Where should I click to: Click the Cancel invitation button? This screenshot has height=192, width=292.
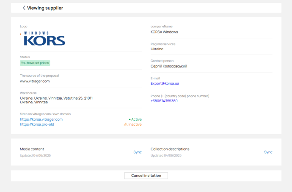click(146, 176)
